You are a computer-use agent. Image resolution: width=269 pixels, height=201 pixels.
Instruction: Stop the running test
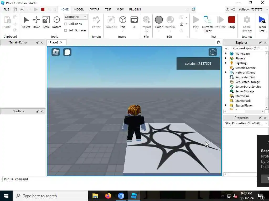[x=232, y=22]
